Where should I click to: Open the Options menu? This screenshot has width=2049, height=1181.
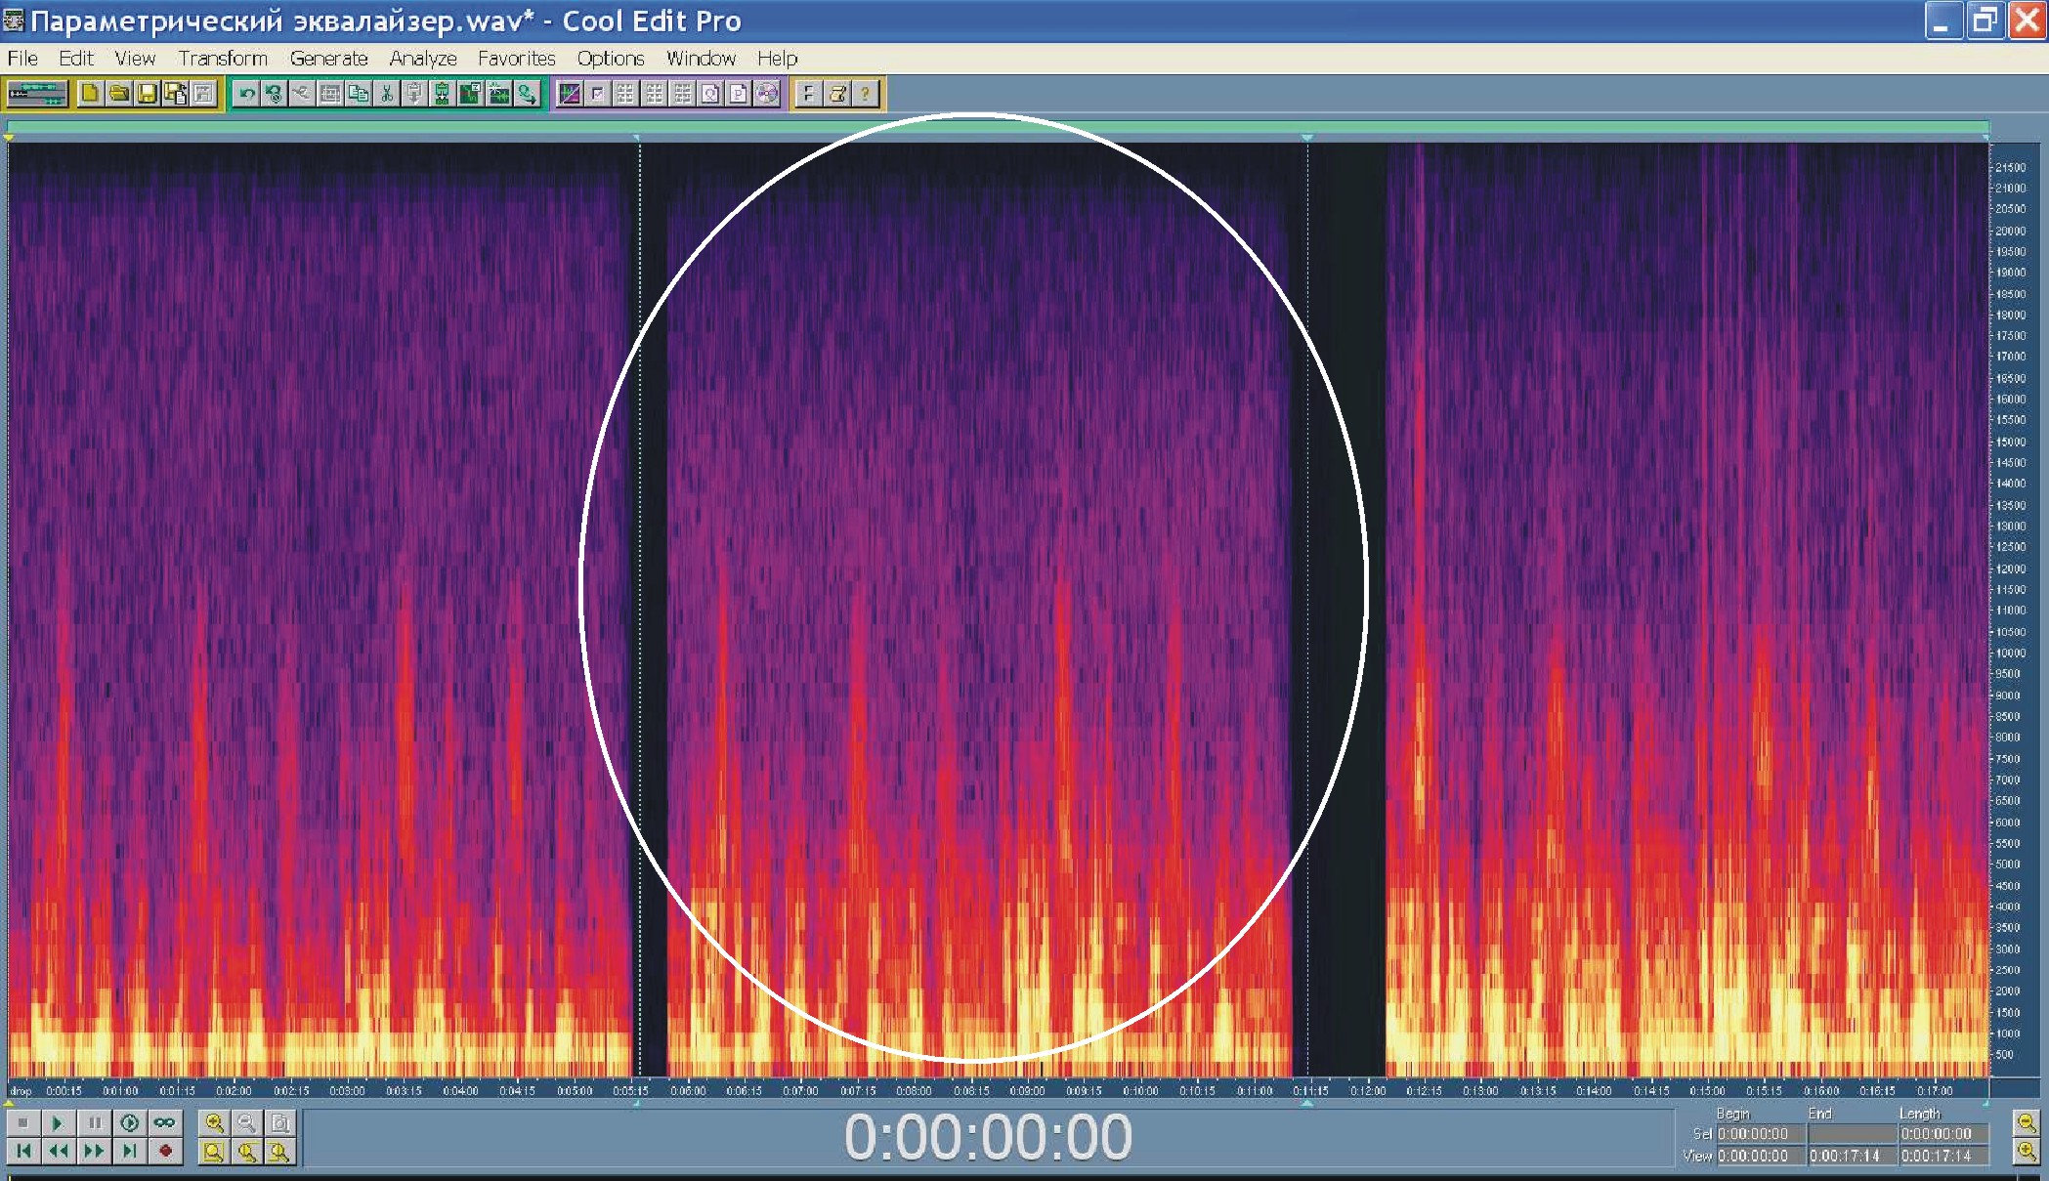click(611, 59)
